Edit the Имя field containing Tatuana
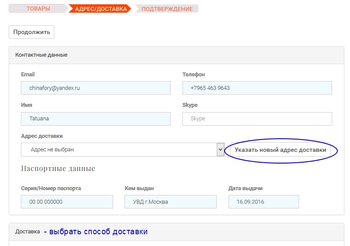 point(96,119)
